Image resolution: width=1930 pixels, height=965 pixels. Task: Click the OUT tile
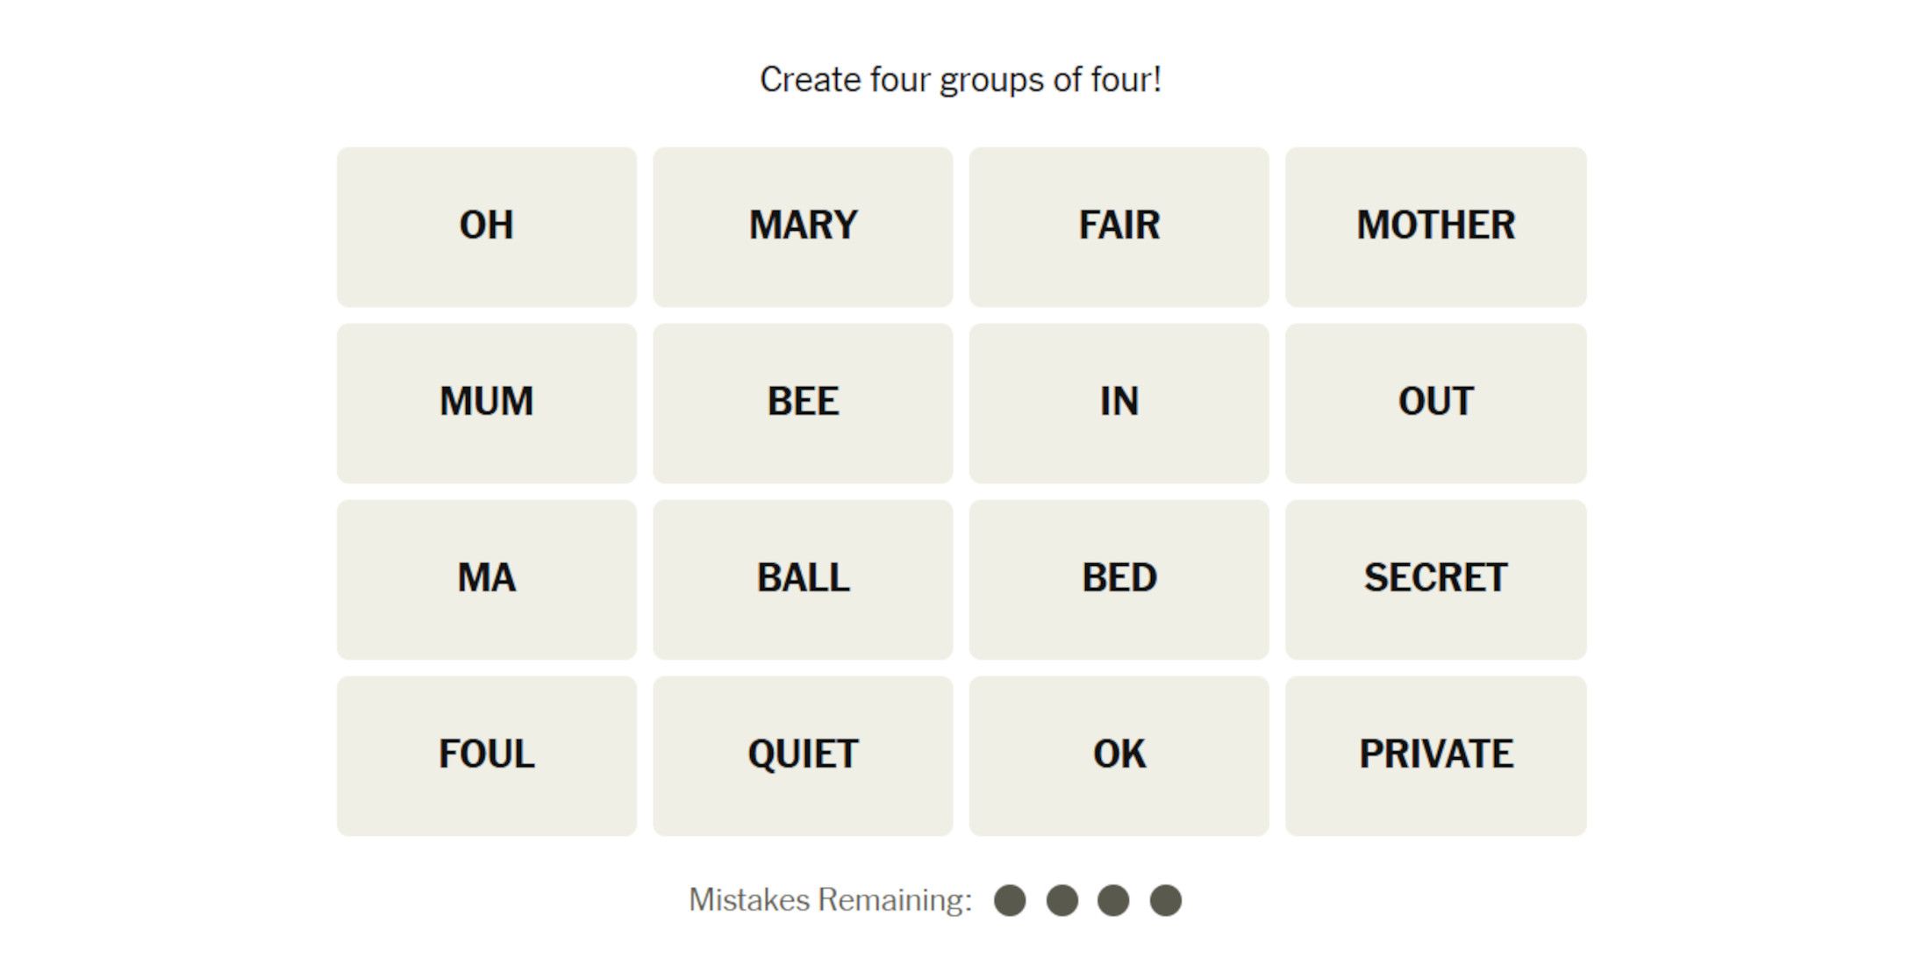[1435, 403]
